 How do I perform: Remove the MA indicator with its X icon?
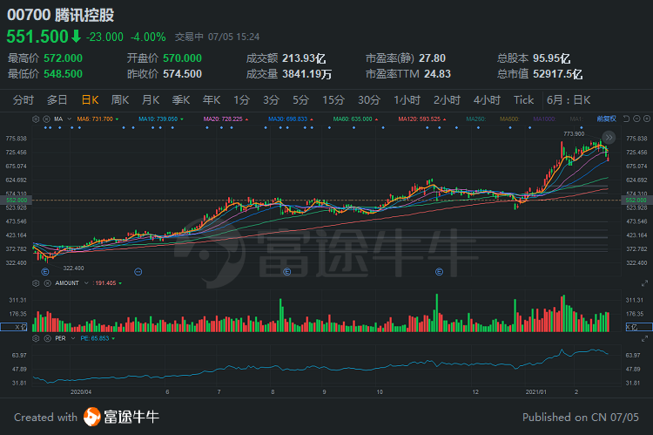[47, 119]
